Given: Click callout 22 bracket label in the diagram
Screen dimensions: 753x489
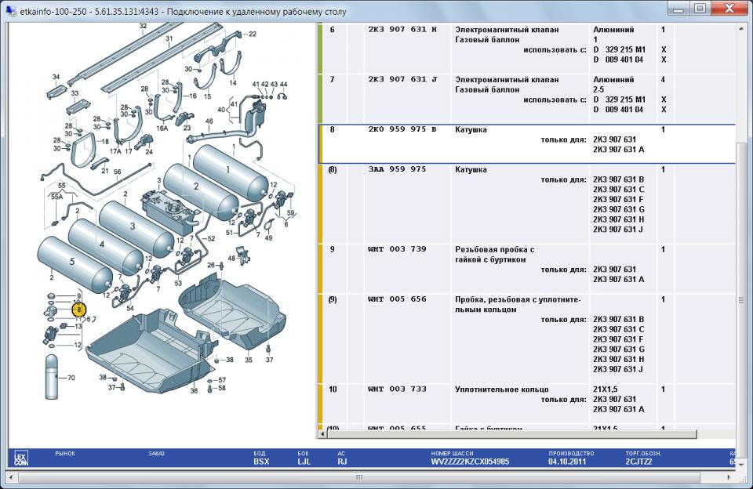Looking at the screenshot, I should tap(252, 34).
